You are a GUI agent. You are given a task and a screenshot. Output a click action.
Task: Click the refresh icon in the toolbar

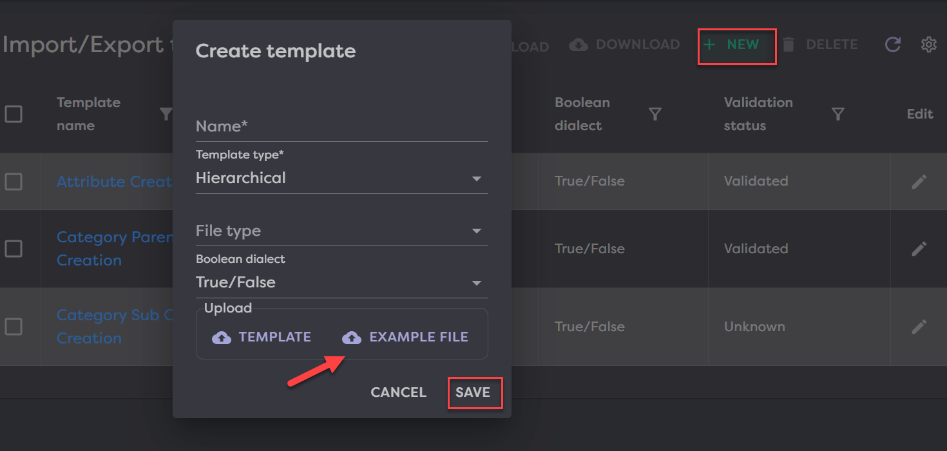point(892,44)
